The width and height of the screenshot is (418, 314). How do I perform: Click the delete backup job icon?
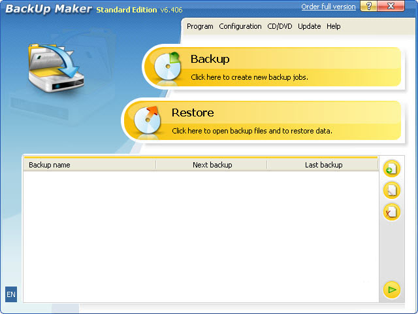pos(391,212)
